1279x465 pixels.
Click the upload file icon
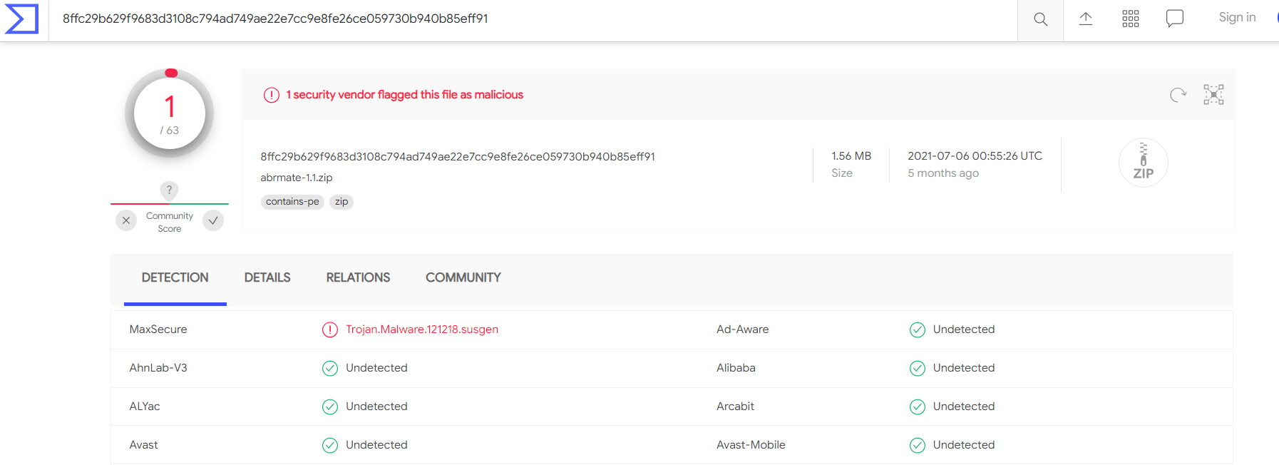(x=1085, y=19)
